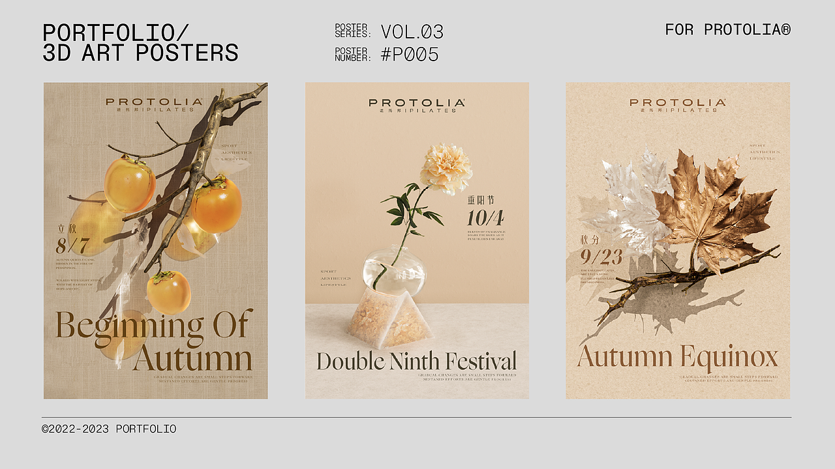Click the peony flower in the vase

click(x=446, y=169)
